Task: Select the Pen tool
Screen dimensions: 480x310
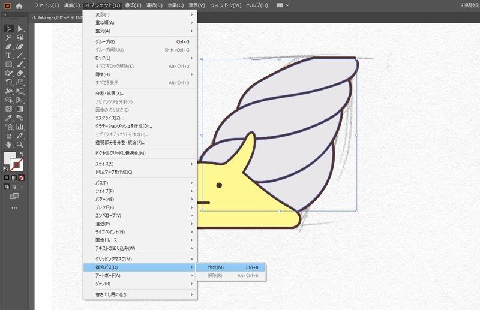Action: 8,47
